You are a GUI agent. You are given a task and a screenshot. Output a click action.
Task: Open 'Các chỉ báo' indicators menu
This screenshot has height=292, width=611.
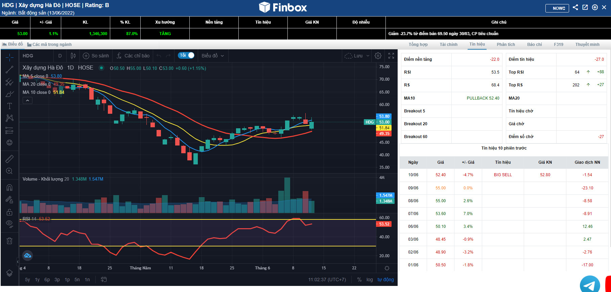pyautogui.click(x=133, y=56)
